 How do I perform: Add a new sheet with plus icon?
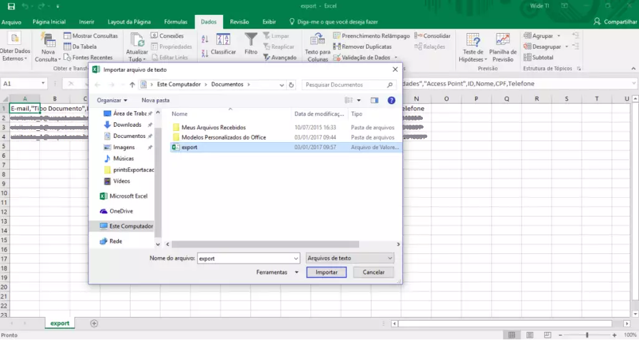[94, 323]
